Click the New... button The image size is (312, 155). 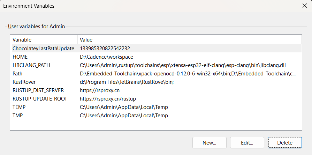pyautogui.click(x=209, y=142)
